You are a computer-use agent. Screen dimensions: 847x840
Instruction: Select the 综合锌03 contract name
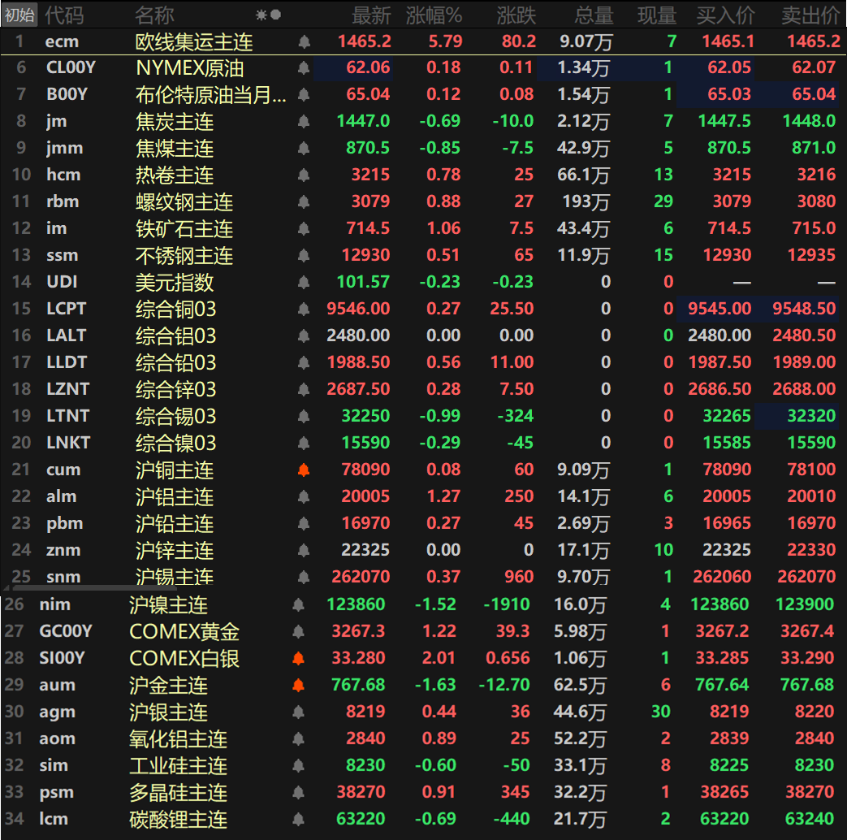pyautogui.click(x=176, y=390)
